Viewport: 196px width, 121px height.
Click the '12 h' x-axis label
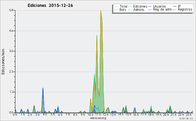tap(106, 114)
